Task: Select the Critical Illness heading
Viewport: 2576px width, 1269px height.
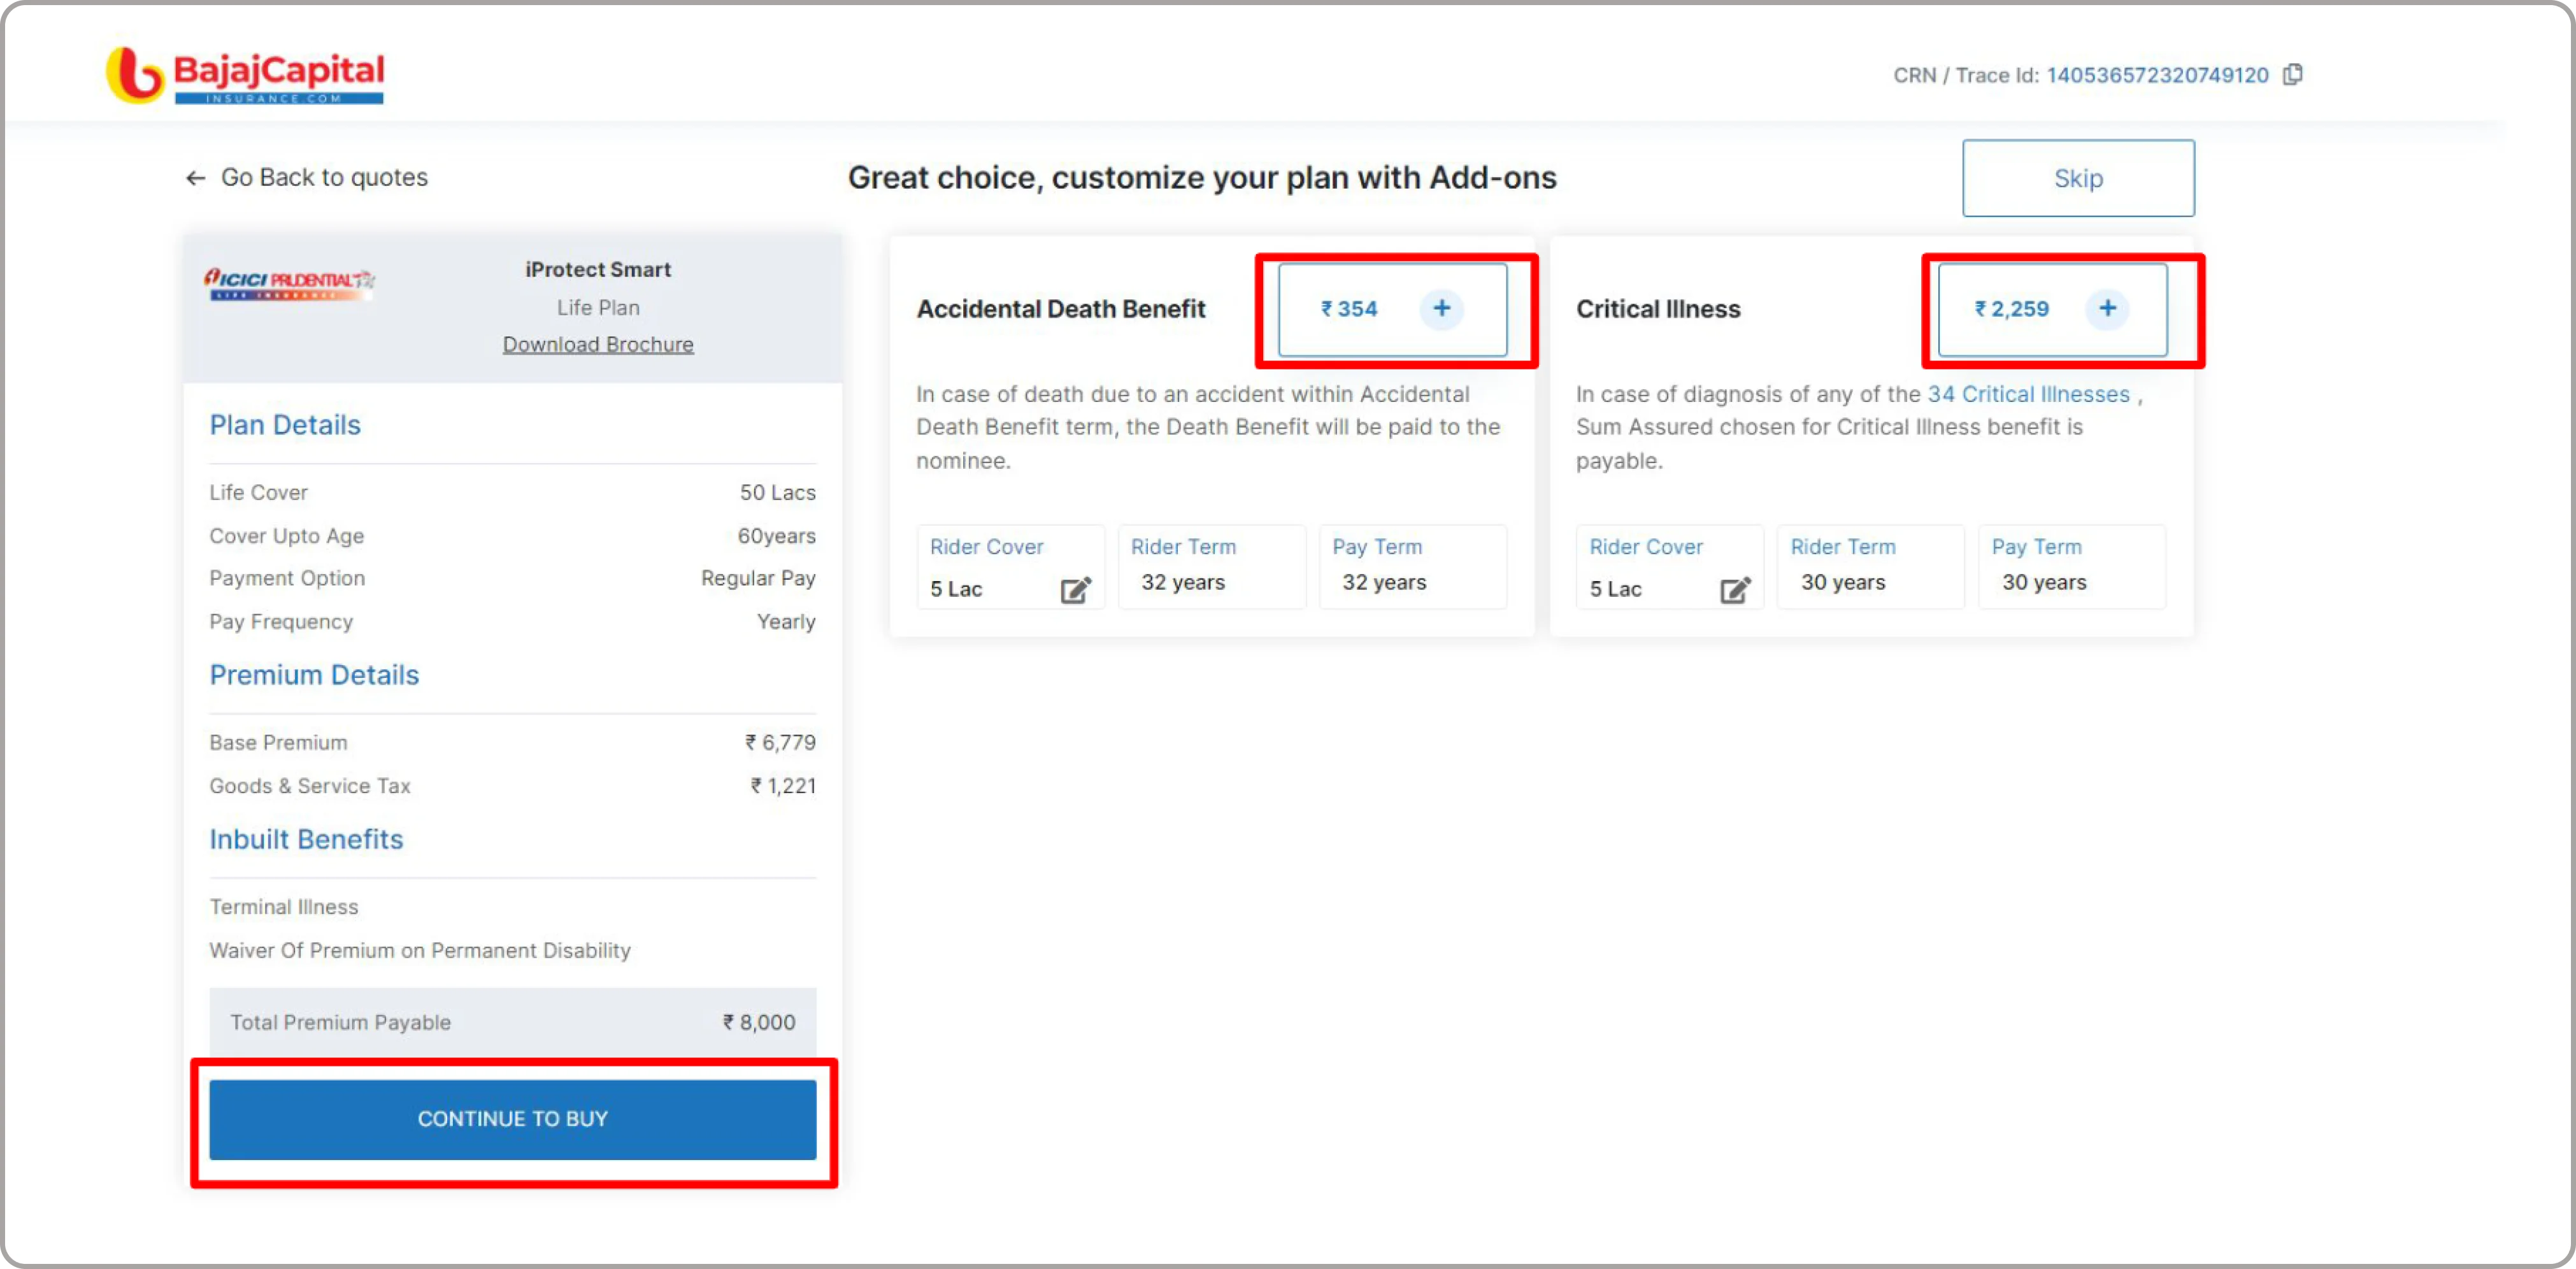Action: [1658, 309]
